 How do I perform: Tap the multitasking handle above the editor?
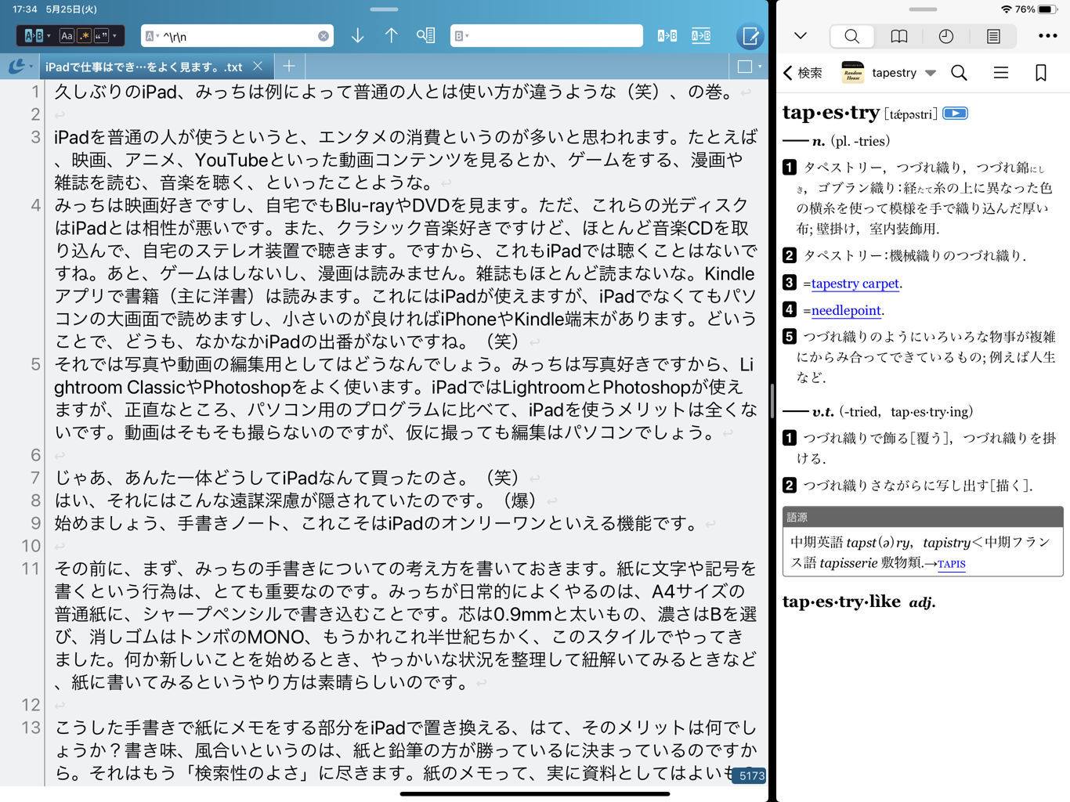(x=384, y=9)
